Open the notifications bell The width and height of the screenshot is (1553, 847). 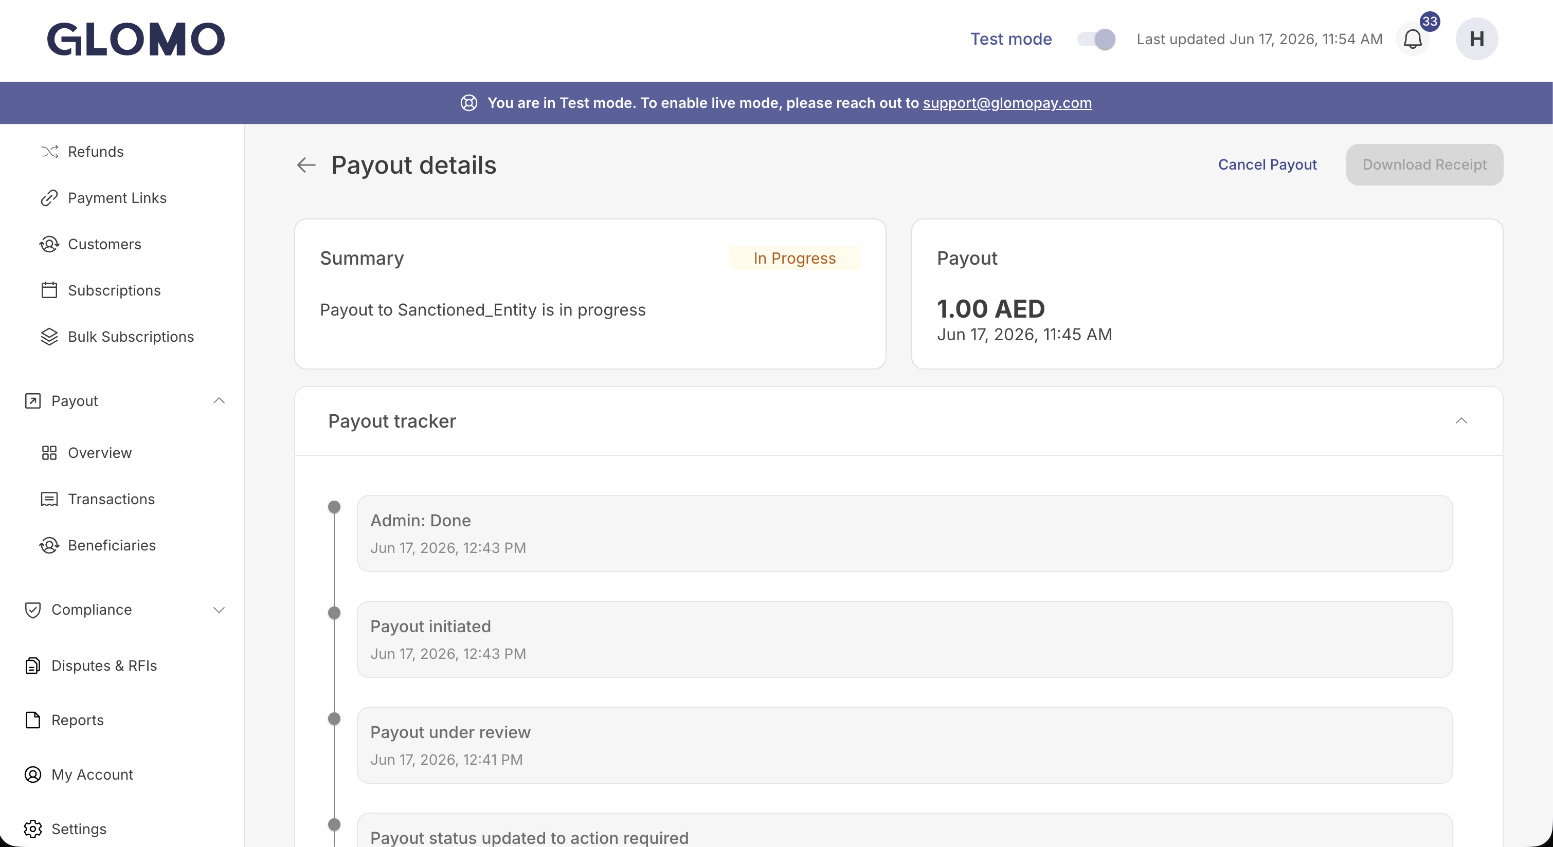pos(1413,40)
